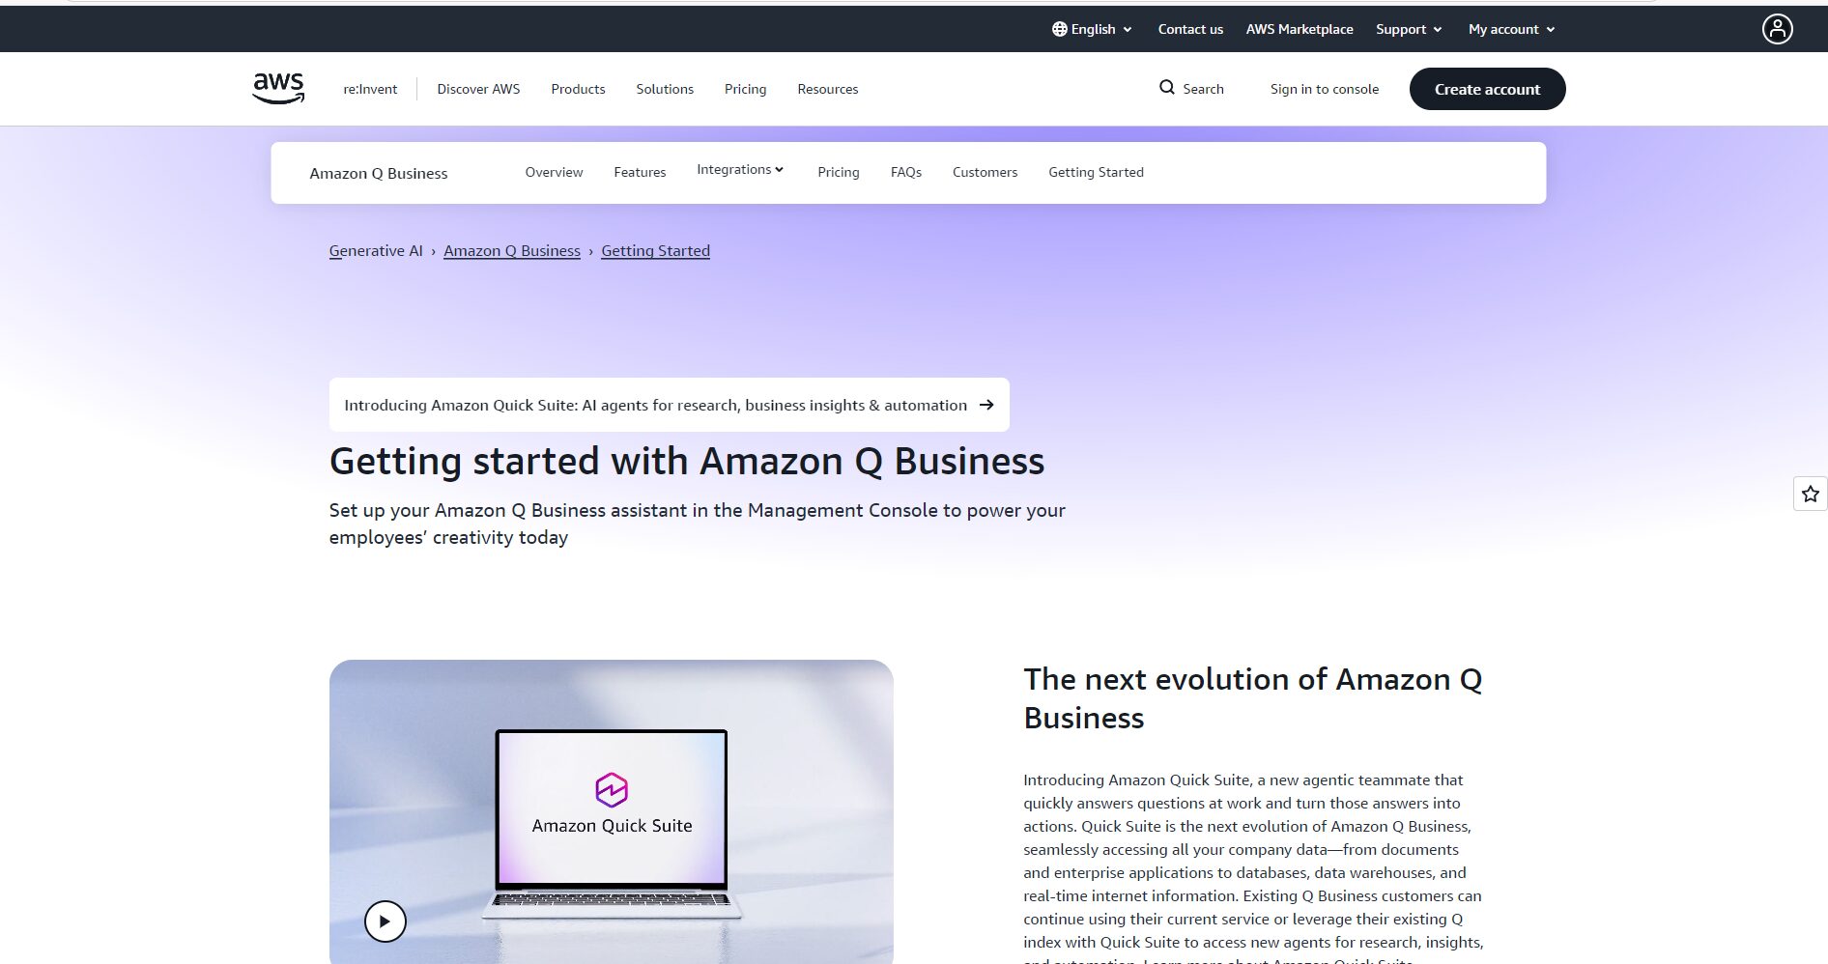Expand the English language dropdown
Viewport: 1828px width, 964px height.
[1092, 29]
